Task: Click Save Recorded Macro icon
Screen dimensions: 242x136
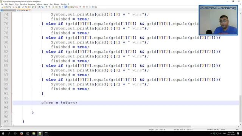Action: 96,7
